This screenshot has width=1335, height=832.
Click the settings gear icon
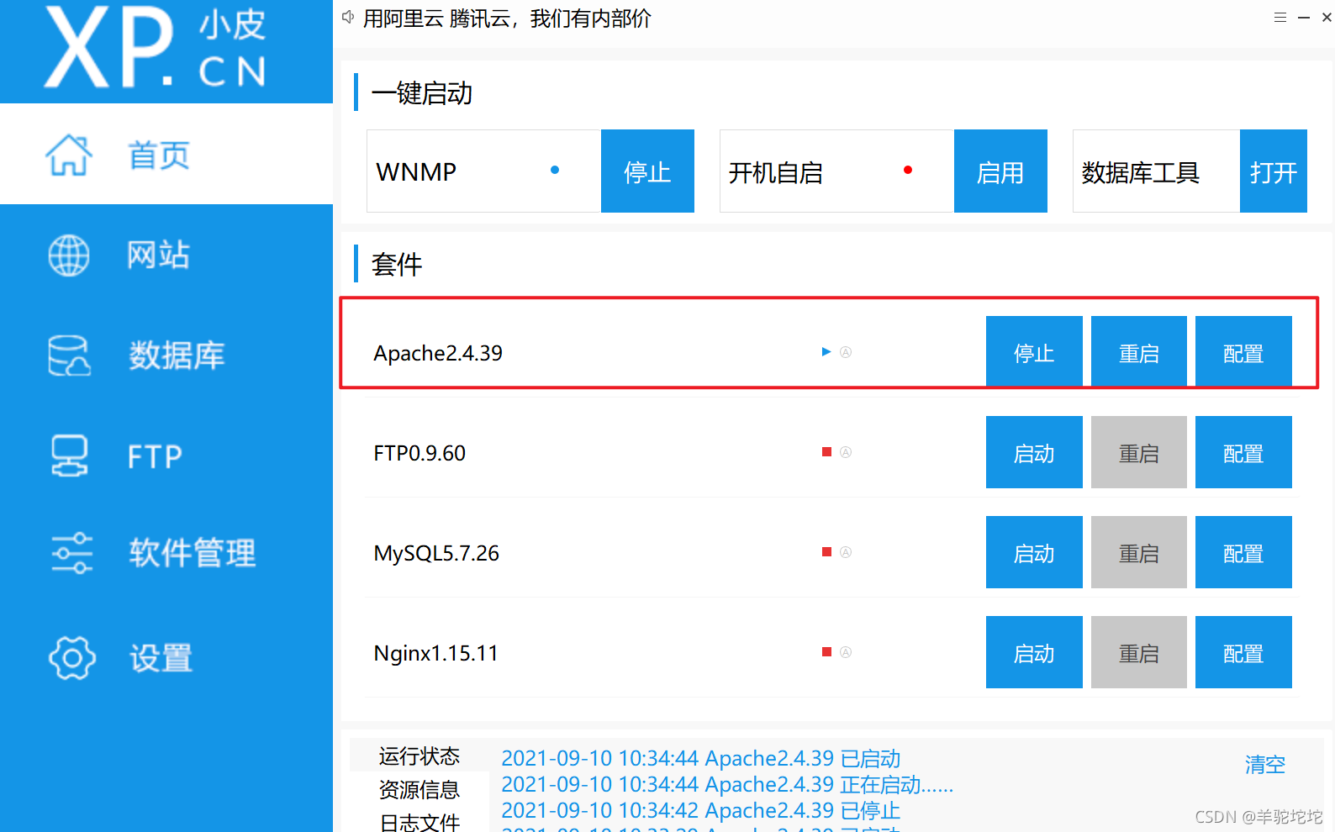click(72, 657)
